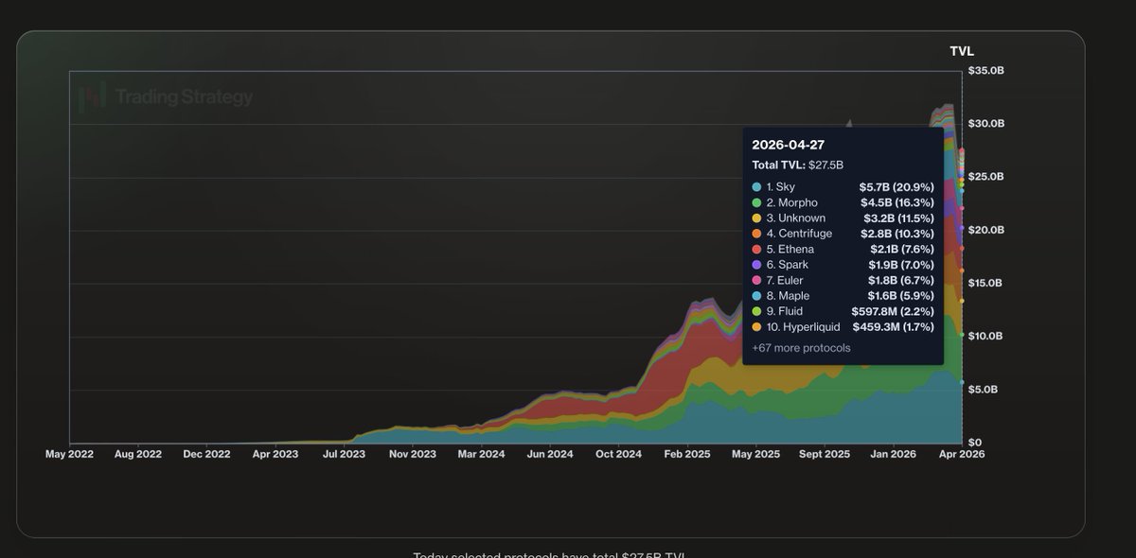Click the '+67 more protocols' text

coord(801,348)
